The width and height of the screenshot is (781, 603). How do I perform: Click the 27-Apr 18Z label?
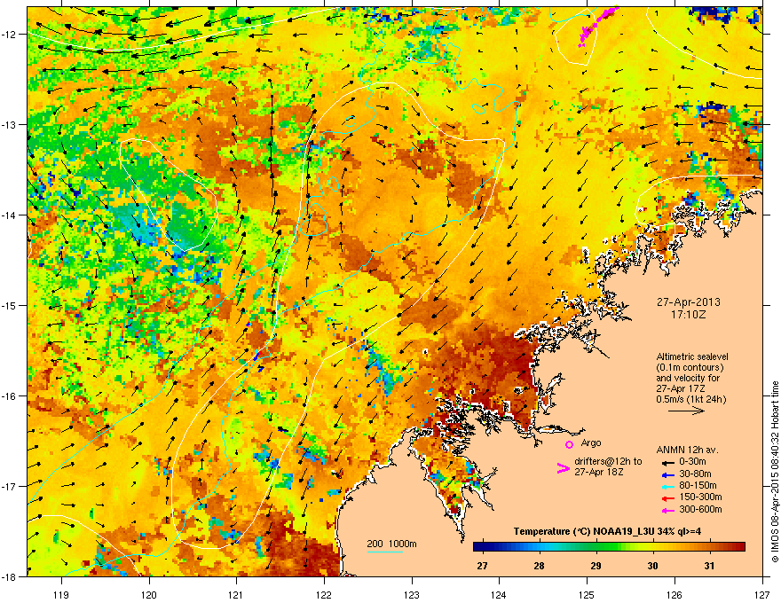599,472
